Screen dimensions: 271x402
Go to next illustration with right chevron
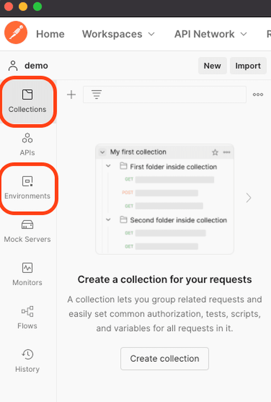248,198
